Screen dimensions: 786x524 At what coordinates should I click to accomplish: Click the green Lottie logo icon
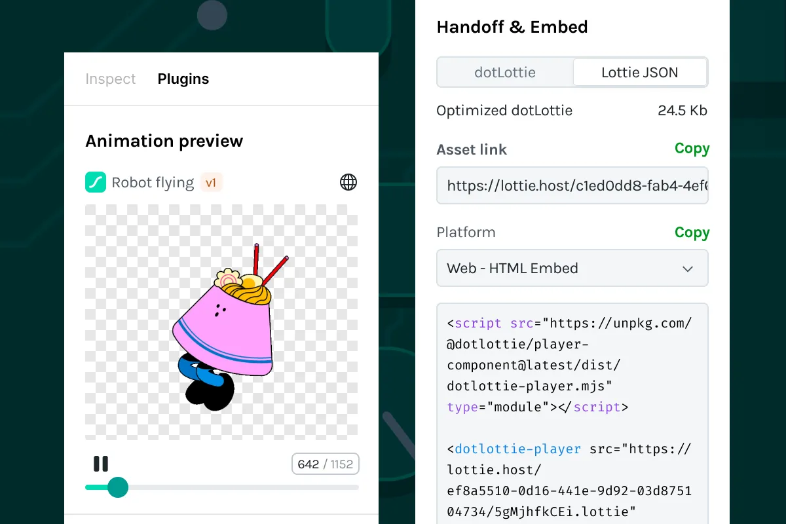96,182
